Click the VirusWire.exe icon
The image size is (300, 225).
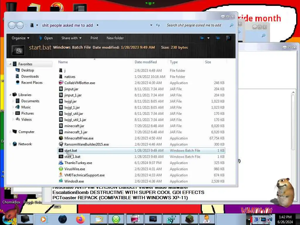coord(61,169)
